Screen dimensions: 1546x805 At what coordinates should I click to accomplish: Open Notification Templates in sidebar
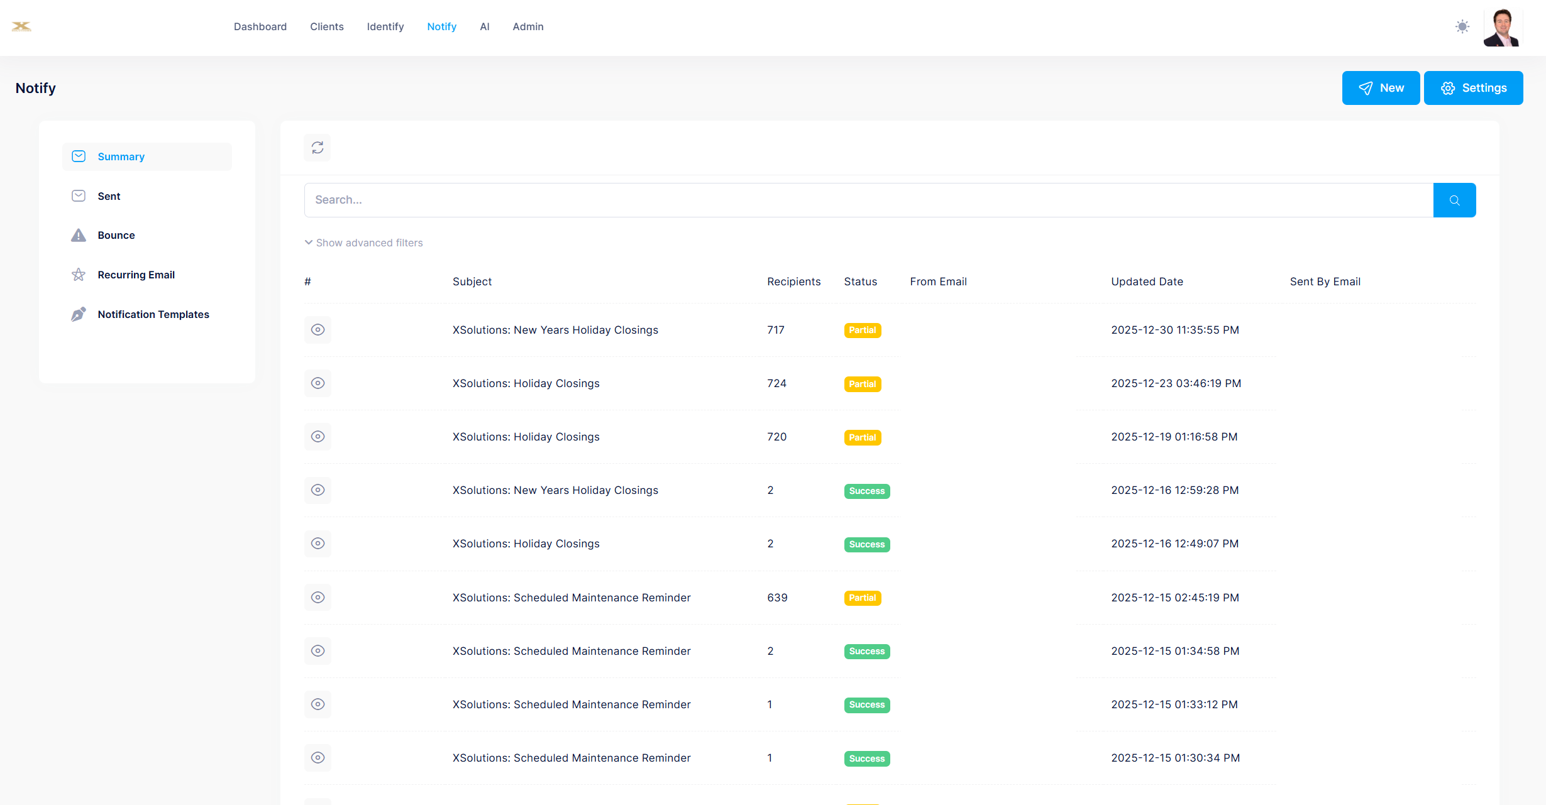153,314
